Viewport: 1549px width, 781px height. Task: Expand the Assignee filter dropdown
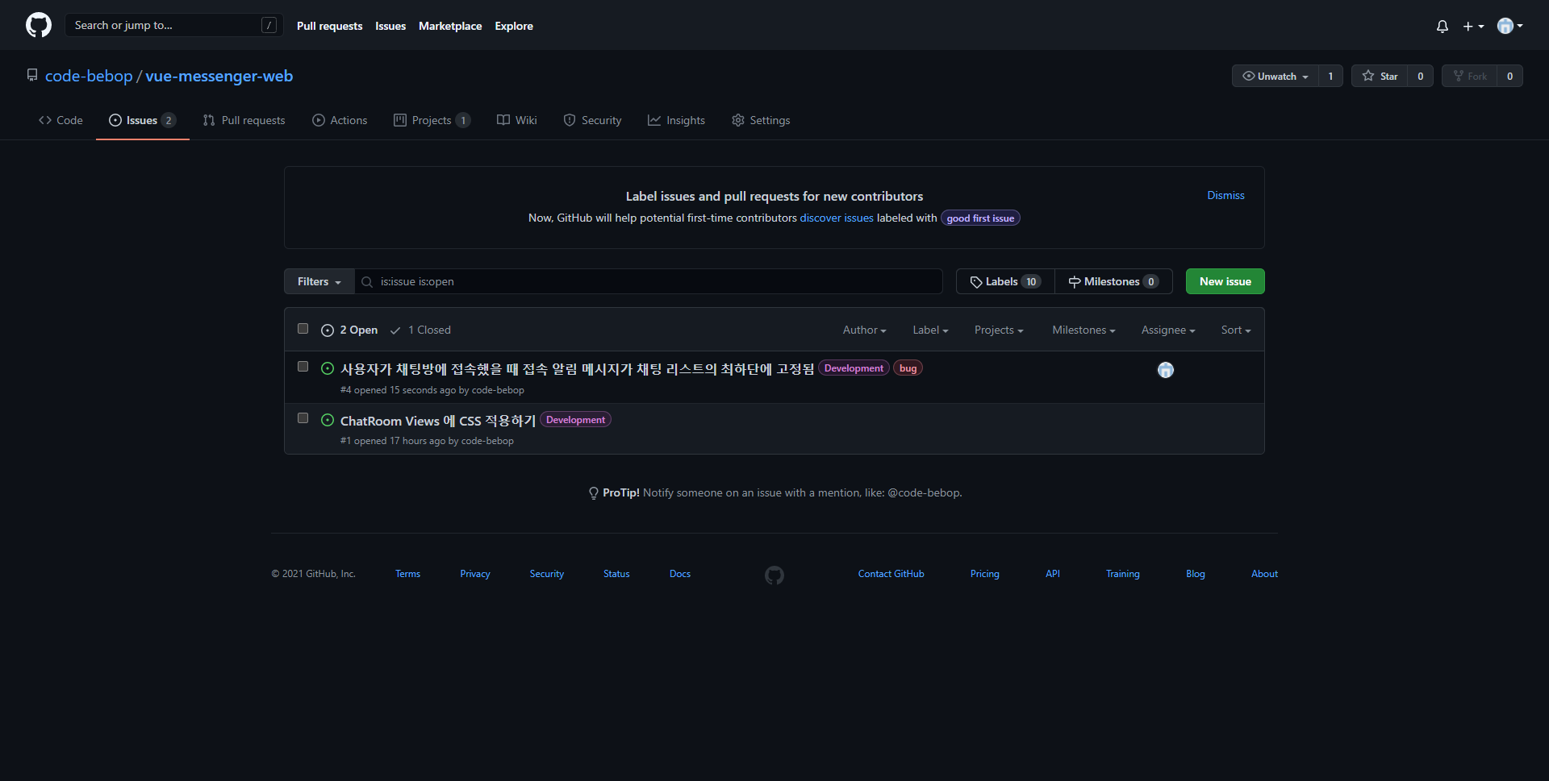[1168, 330]
